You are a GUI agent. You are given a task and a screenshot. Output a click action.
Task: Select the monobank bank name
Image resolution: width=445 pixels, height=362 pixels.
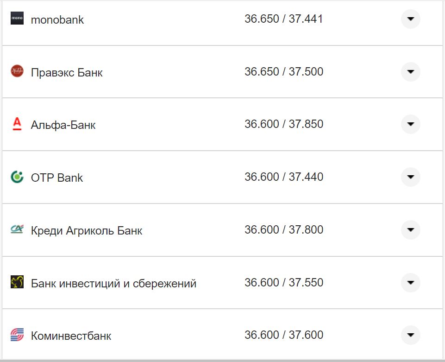pyautogui.click(x=57, y=19)
